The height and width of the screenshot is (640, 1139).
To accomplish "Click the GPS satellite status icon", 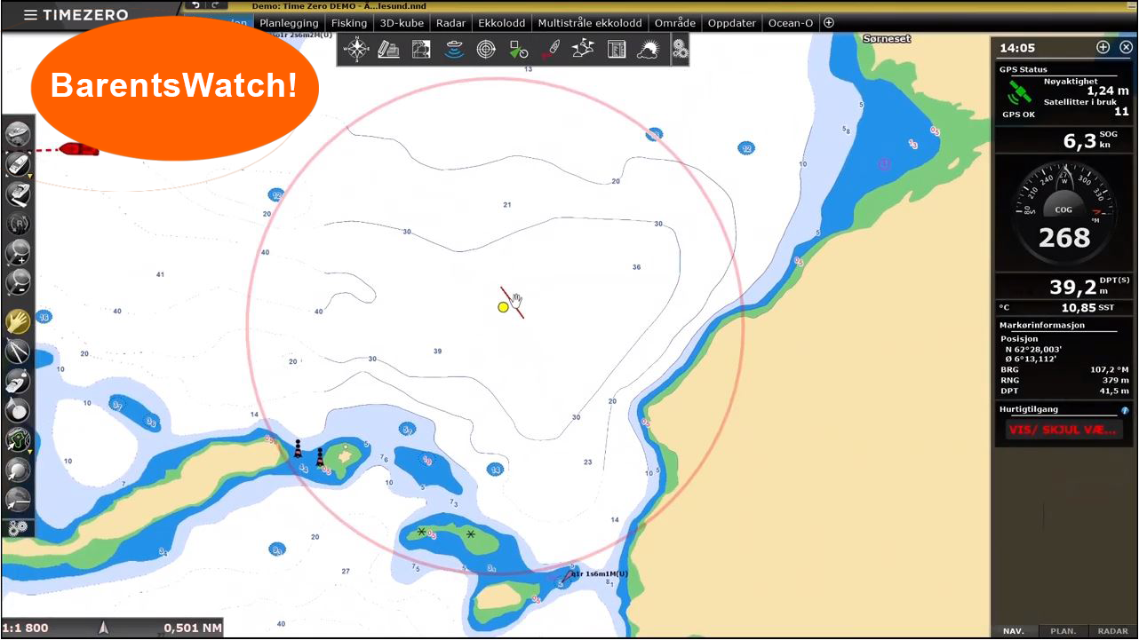I will [x=1019, y=91].
